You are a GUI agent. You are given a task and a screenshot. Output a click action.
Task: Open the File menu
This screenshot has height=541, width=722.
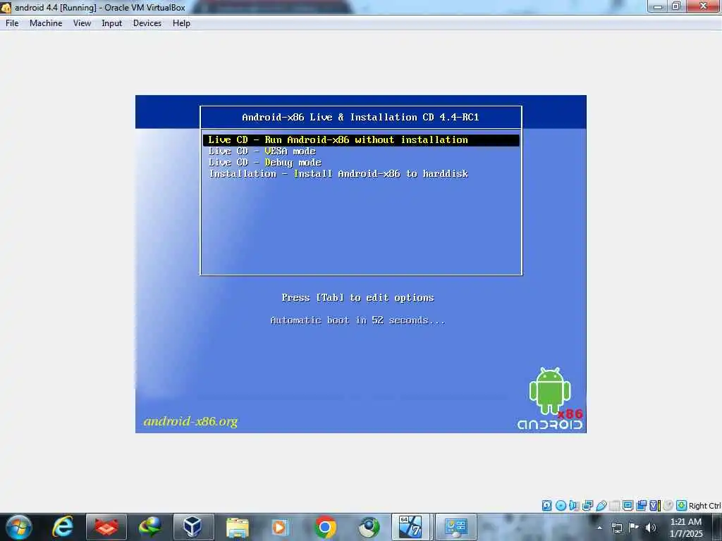(x=12, y=23)
